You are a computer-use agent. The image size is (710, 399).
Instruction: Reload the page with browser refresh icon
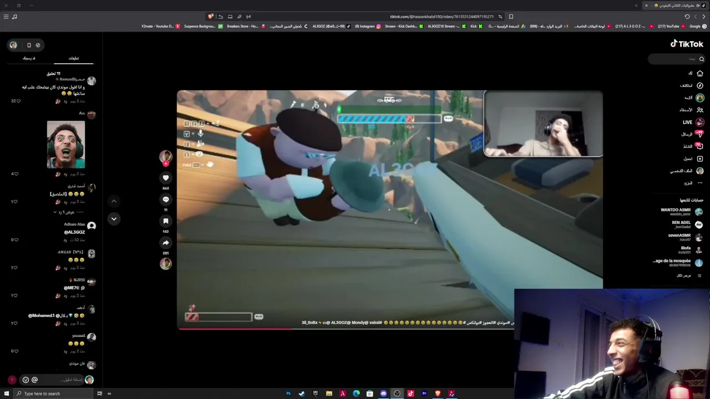(687, 17)
